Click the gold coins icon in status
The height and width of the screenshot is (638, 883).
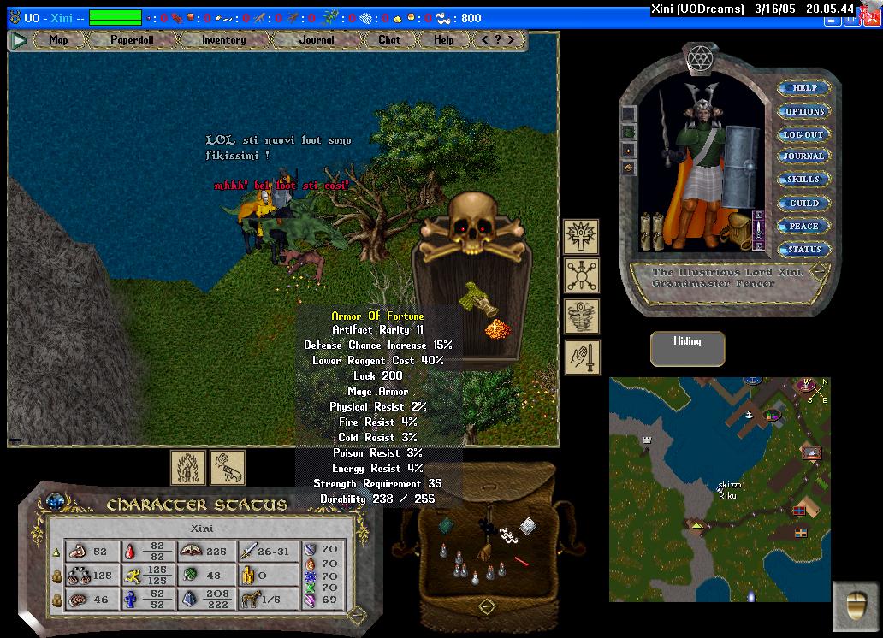point(248,576)
